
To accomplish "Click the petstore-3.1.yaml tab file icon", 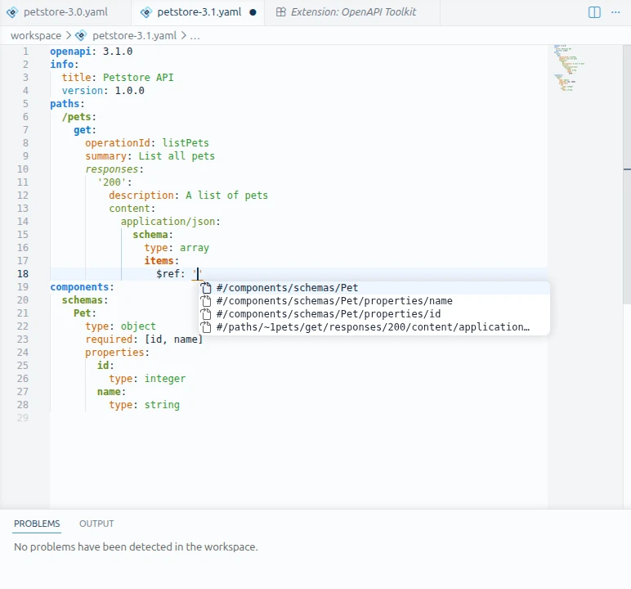I will click(146, 12).
